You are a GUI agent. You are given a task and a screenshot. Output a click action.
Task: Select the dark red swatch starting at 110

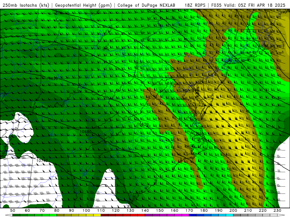[104, 215]
